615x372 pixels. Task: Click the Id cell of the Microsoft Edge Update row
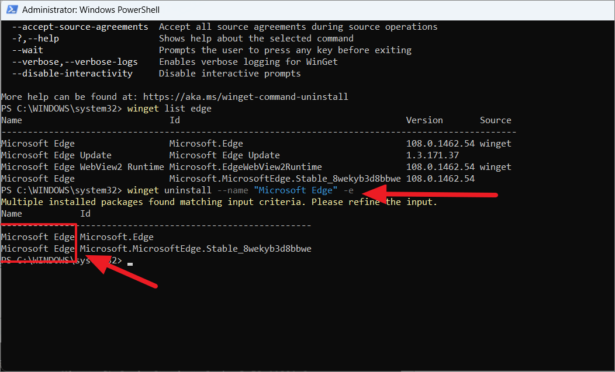224,155
